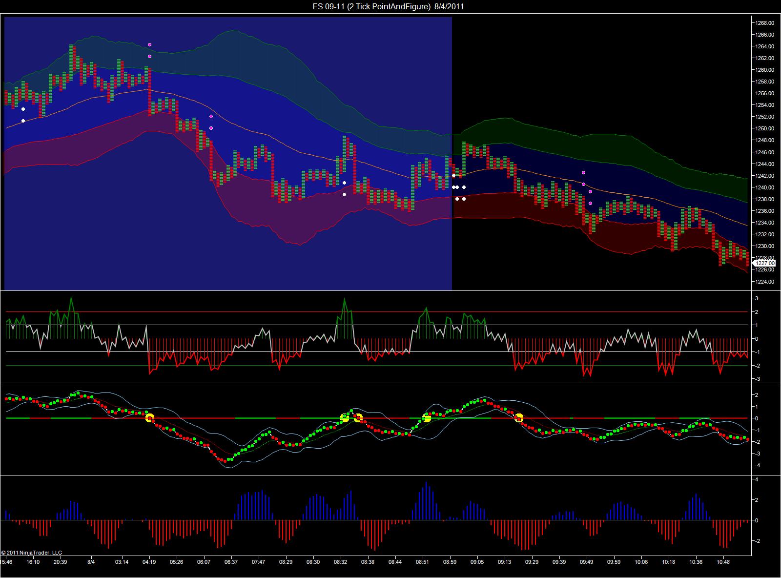This screenshot has height=578, width=781.
Task: Click the 09:29 time axis label
Action: [x=532, y=562]
